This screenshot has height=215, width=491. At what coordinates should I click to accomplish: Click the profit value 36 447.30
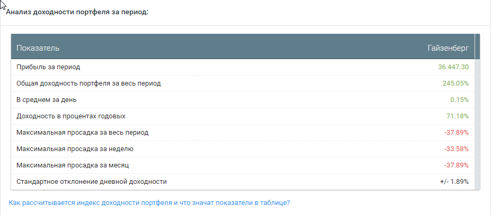pyautogui.click(x=453, y=67)
